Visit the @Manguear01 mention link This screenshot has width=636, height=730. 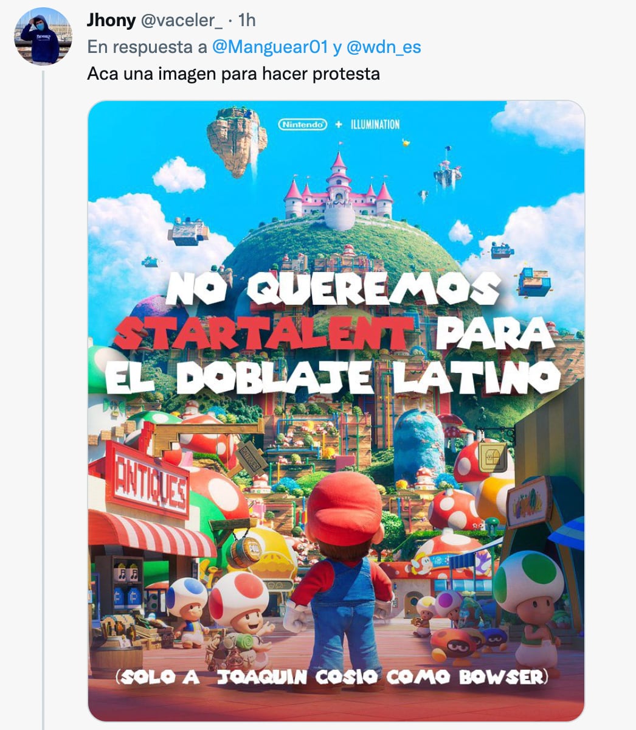click(x=270, y=47)
